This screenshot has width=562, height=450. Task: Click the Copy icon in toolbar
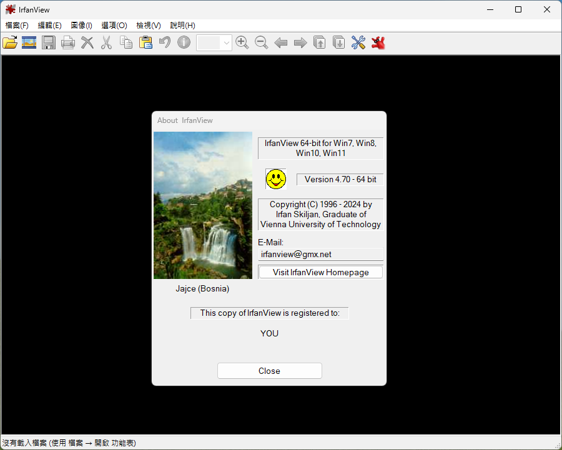[x=126, y=42]
